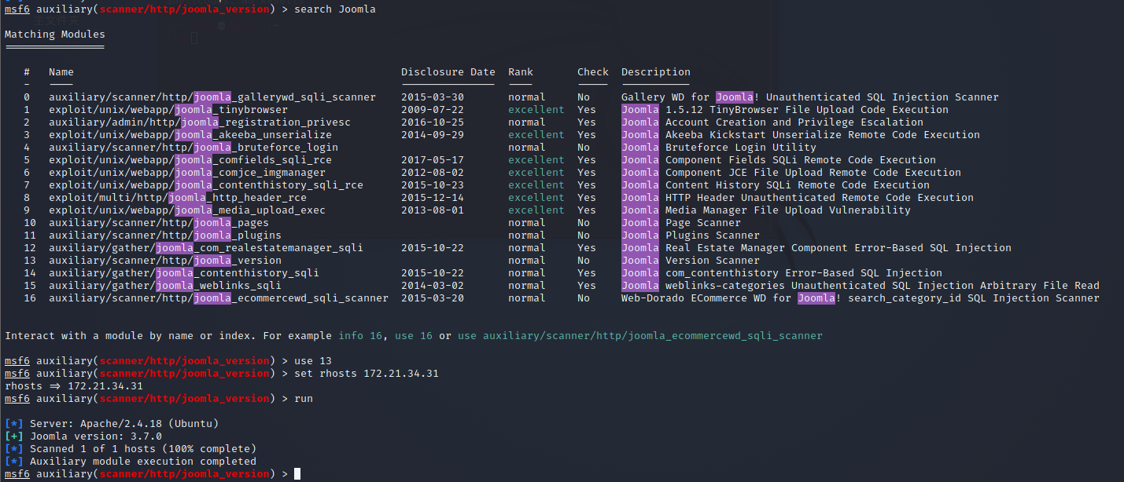Click module name joomla_gallerywd_sqli_scanner in row 0
Screen dimensions: 1124x482
coord(212,97)
